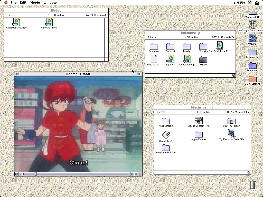Open the SimpleText application icon
This screenshot has width=263, height=197.
pyautogui.click(x=166, y=135)
